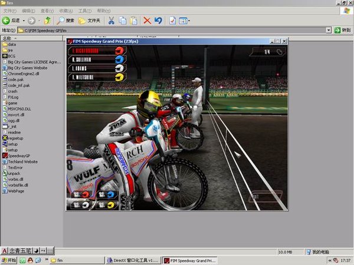Open the 文件(F) menu
The image size is (354, 265).
(9, 11)
